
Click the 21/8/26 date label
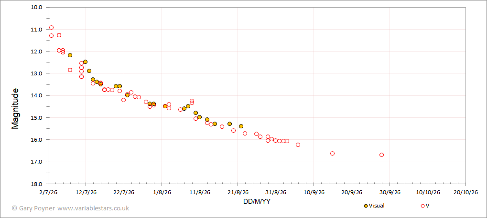[238, 192]
